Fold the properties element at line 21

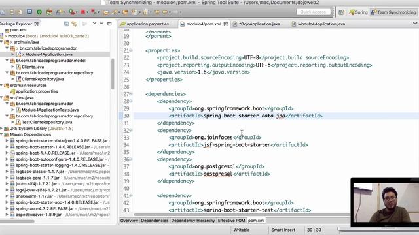point(131,50)
